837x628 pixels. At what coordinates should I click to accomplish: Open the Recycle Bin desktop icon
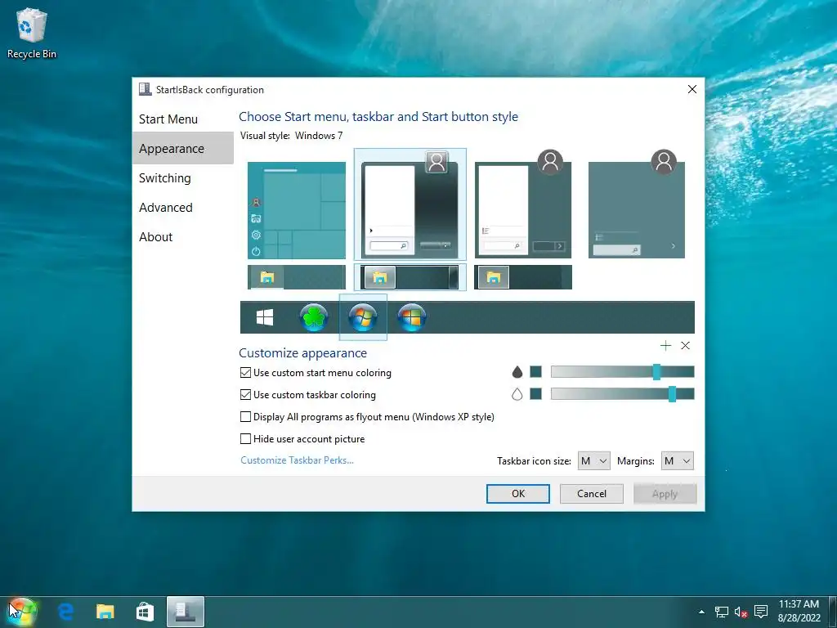[x=32, y=33]
